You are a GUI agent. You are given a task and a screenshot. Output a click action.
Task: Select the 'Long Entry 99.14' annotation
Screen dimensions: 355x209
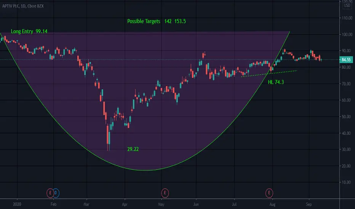29,31
